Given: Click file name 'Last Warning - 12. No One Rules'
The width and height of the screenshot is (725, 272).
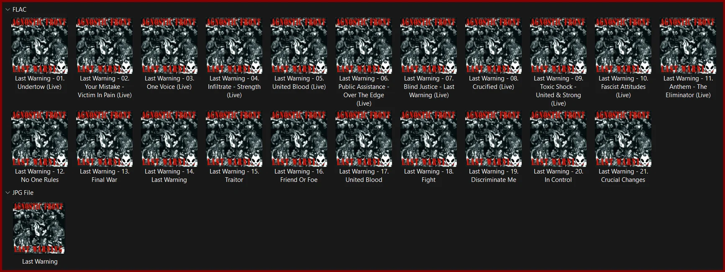Looking at the screenshot, I should coord(40,176).
